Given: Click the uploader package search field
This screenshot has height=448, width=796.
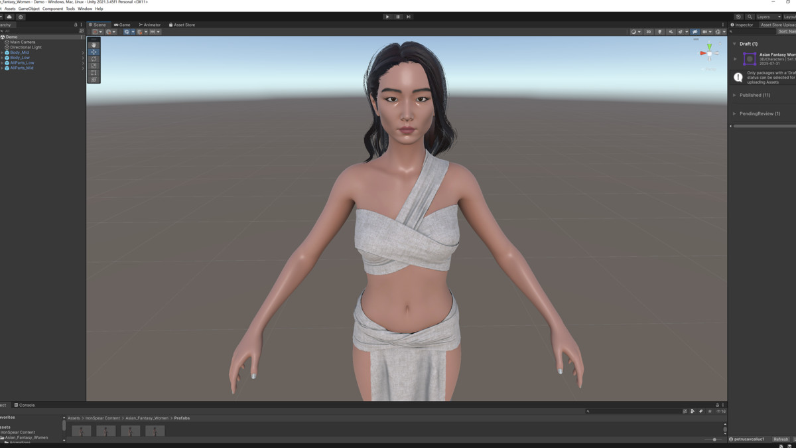Looking at the screenshot, I should (753, 32).
